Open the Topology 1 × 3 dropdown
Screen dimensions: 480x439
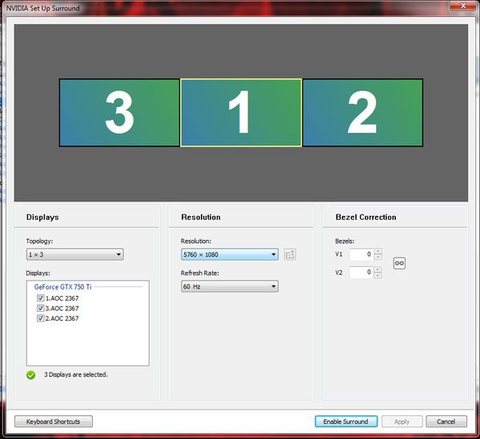[75, 254]
